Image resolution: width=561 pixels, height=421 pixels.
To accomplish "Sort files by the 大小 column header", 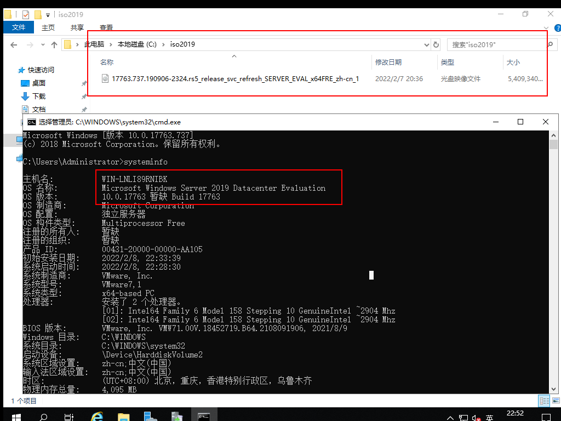I will 513,62.
